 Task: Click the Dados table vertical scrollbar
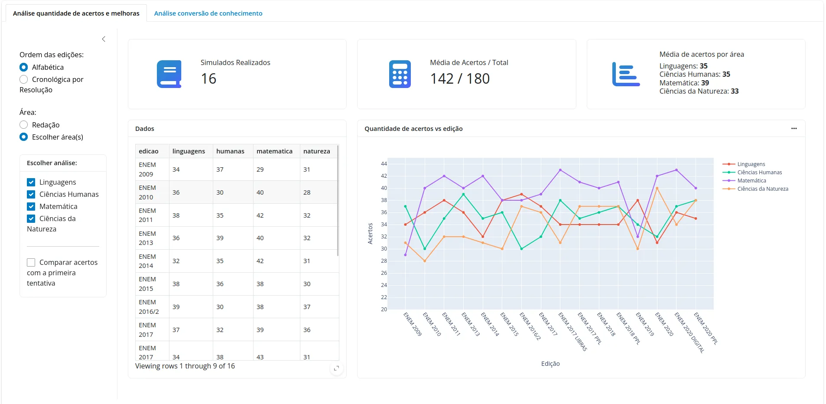click(x=338, y=201)
